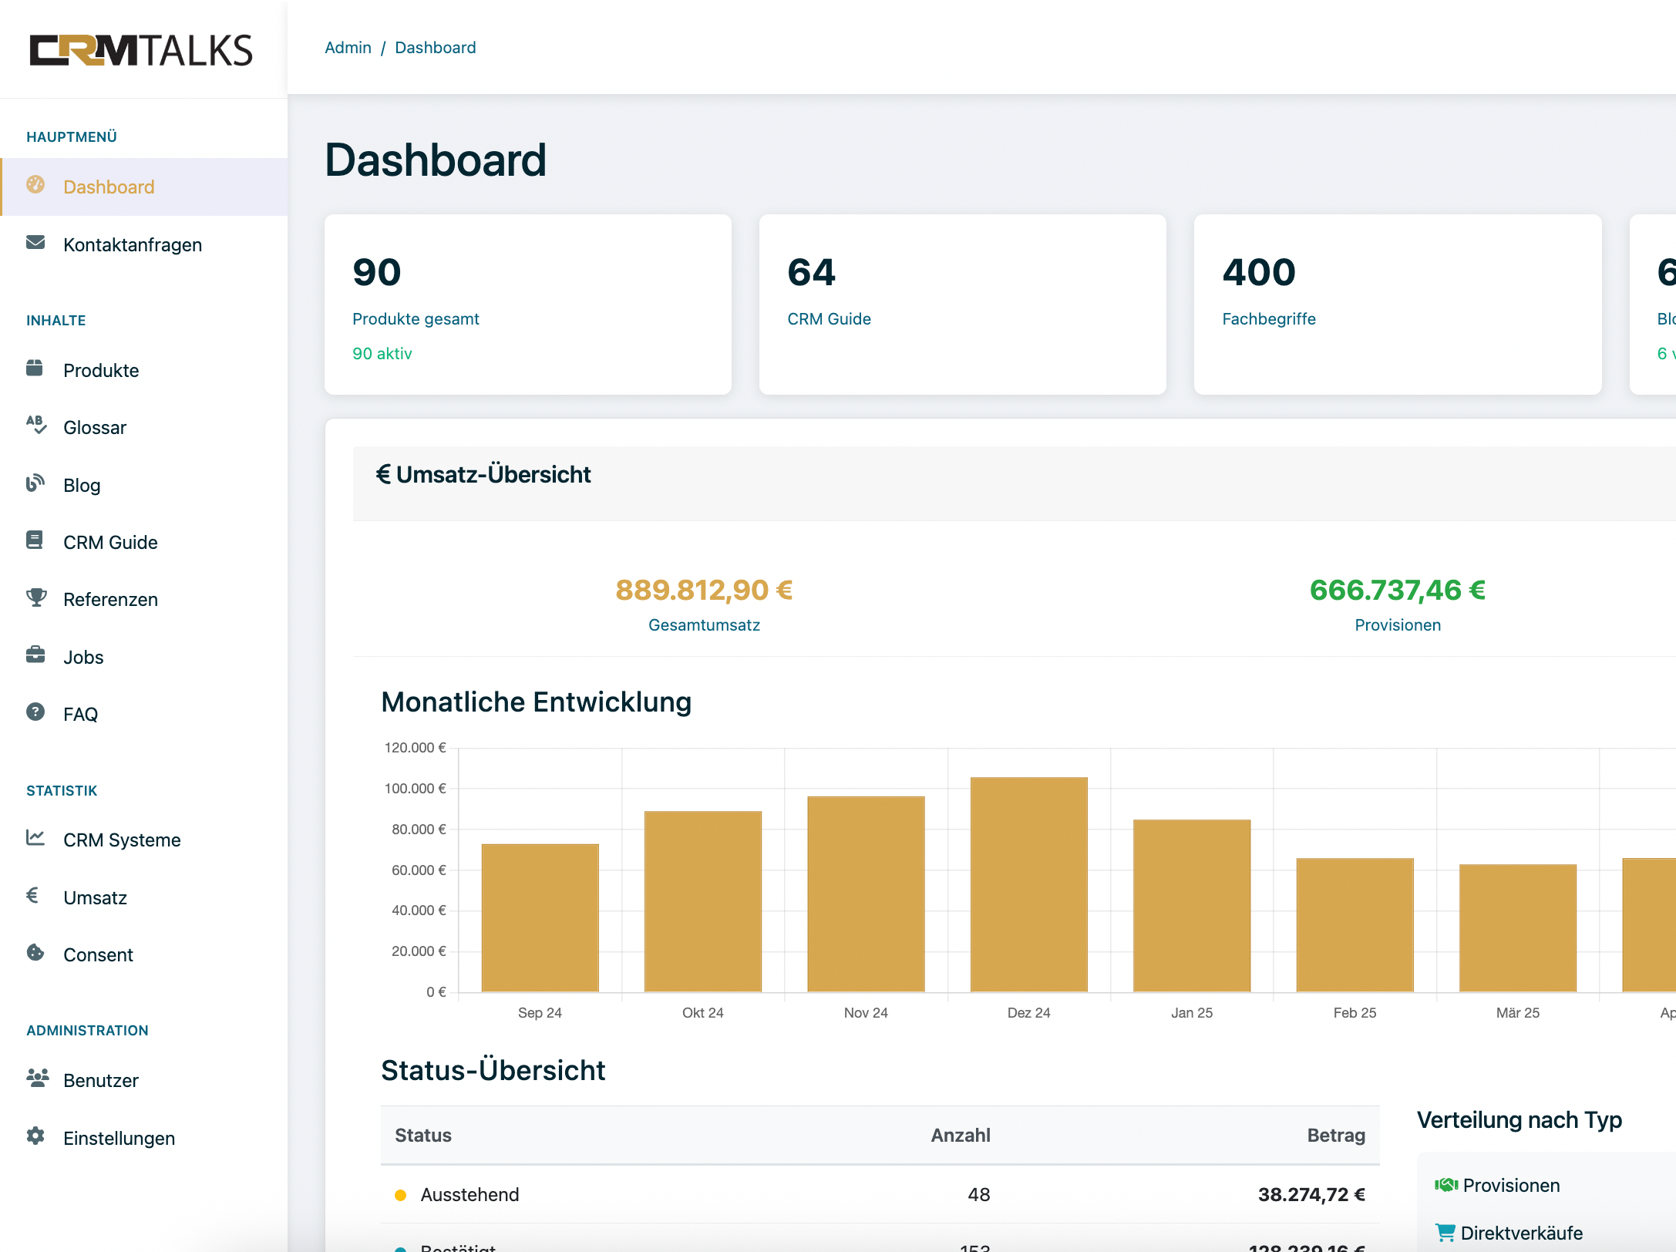Open the FAQ menu entry
1676x1252 pixels.
[144, 714]
